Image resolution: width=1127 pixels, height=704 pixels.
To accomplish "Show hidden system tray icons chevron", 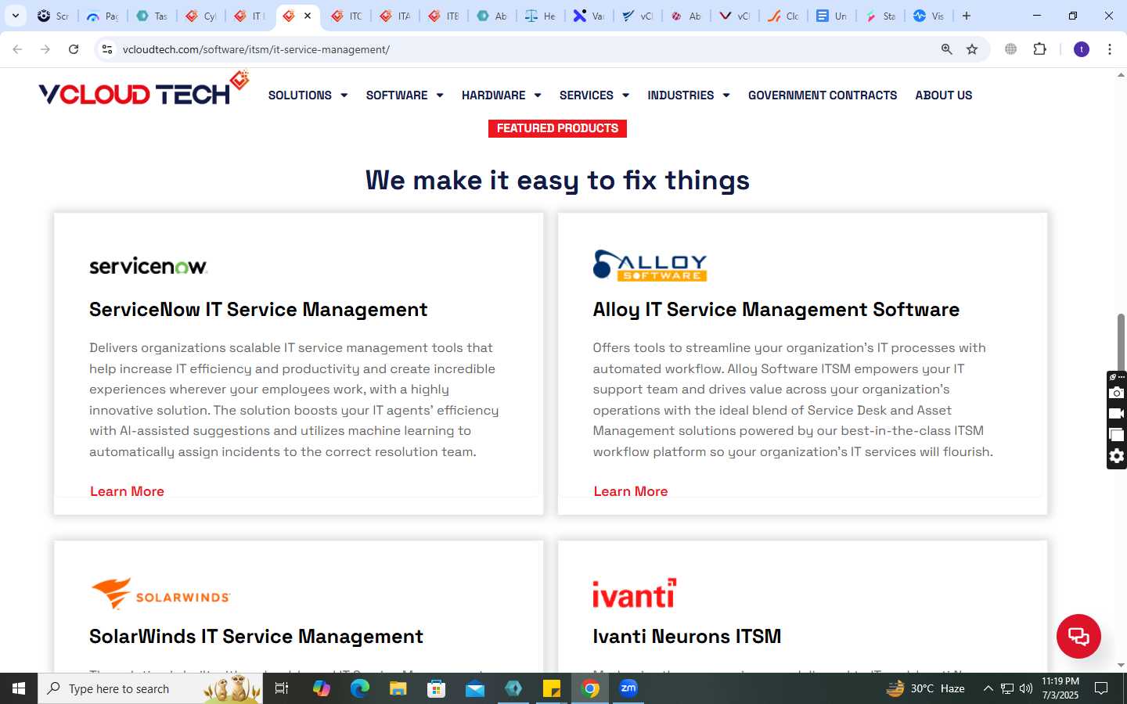I will (988, 688).
